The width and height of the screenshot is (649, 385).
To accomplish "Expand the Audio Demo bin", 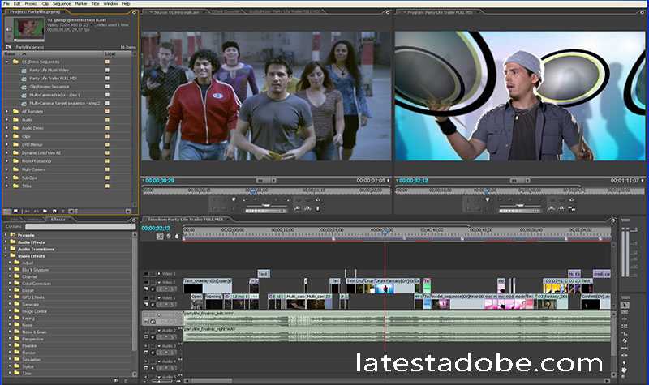I will point(7,128).
